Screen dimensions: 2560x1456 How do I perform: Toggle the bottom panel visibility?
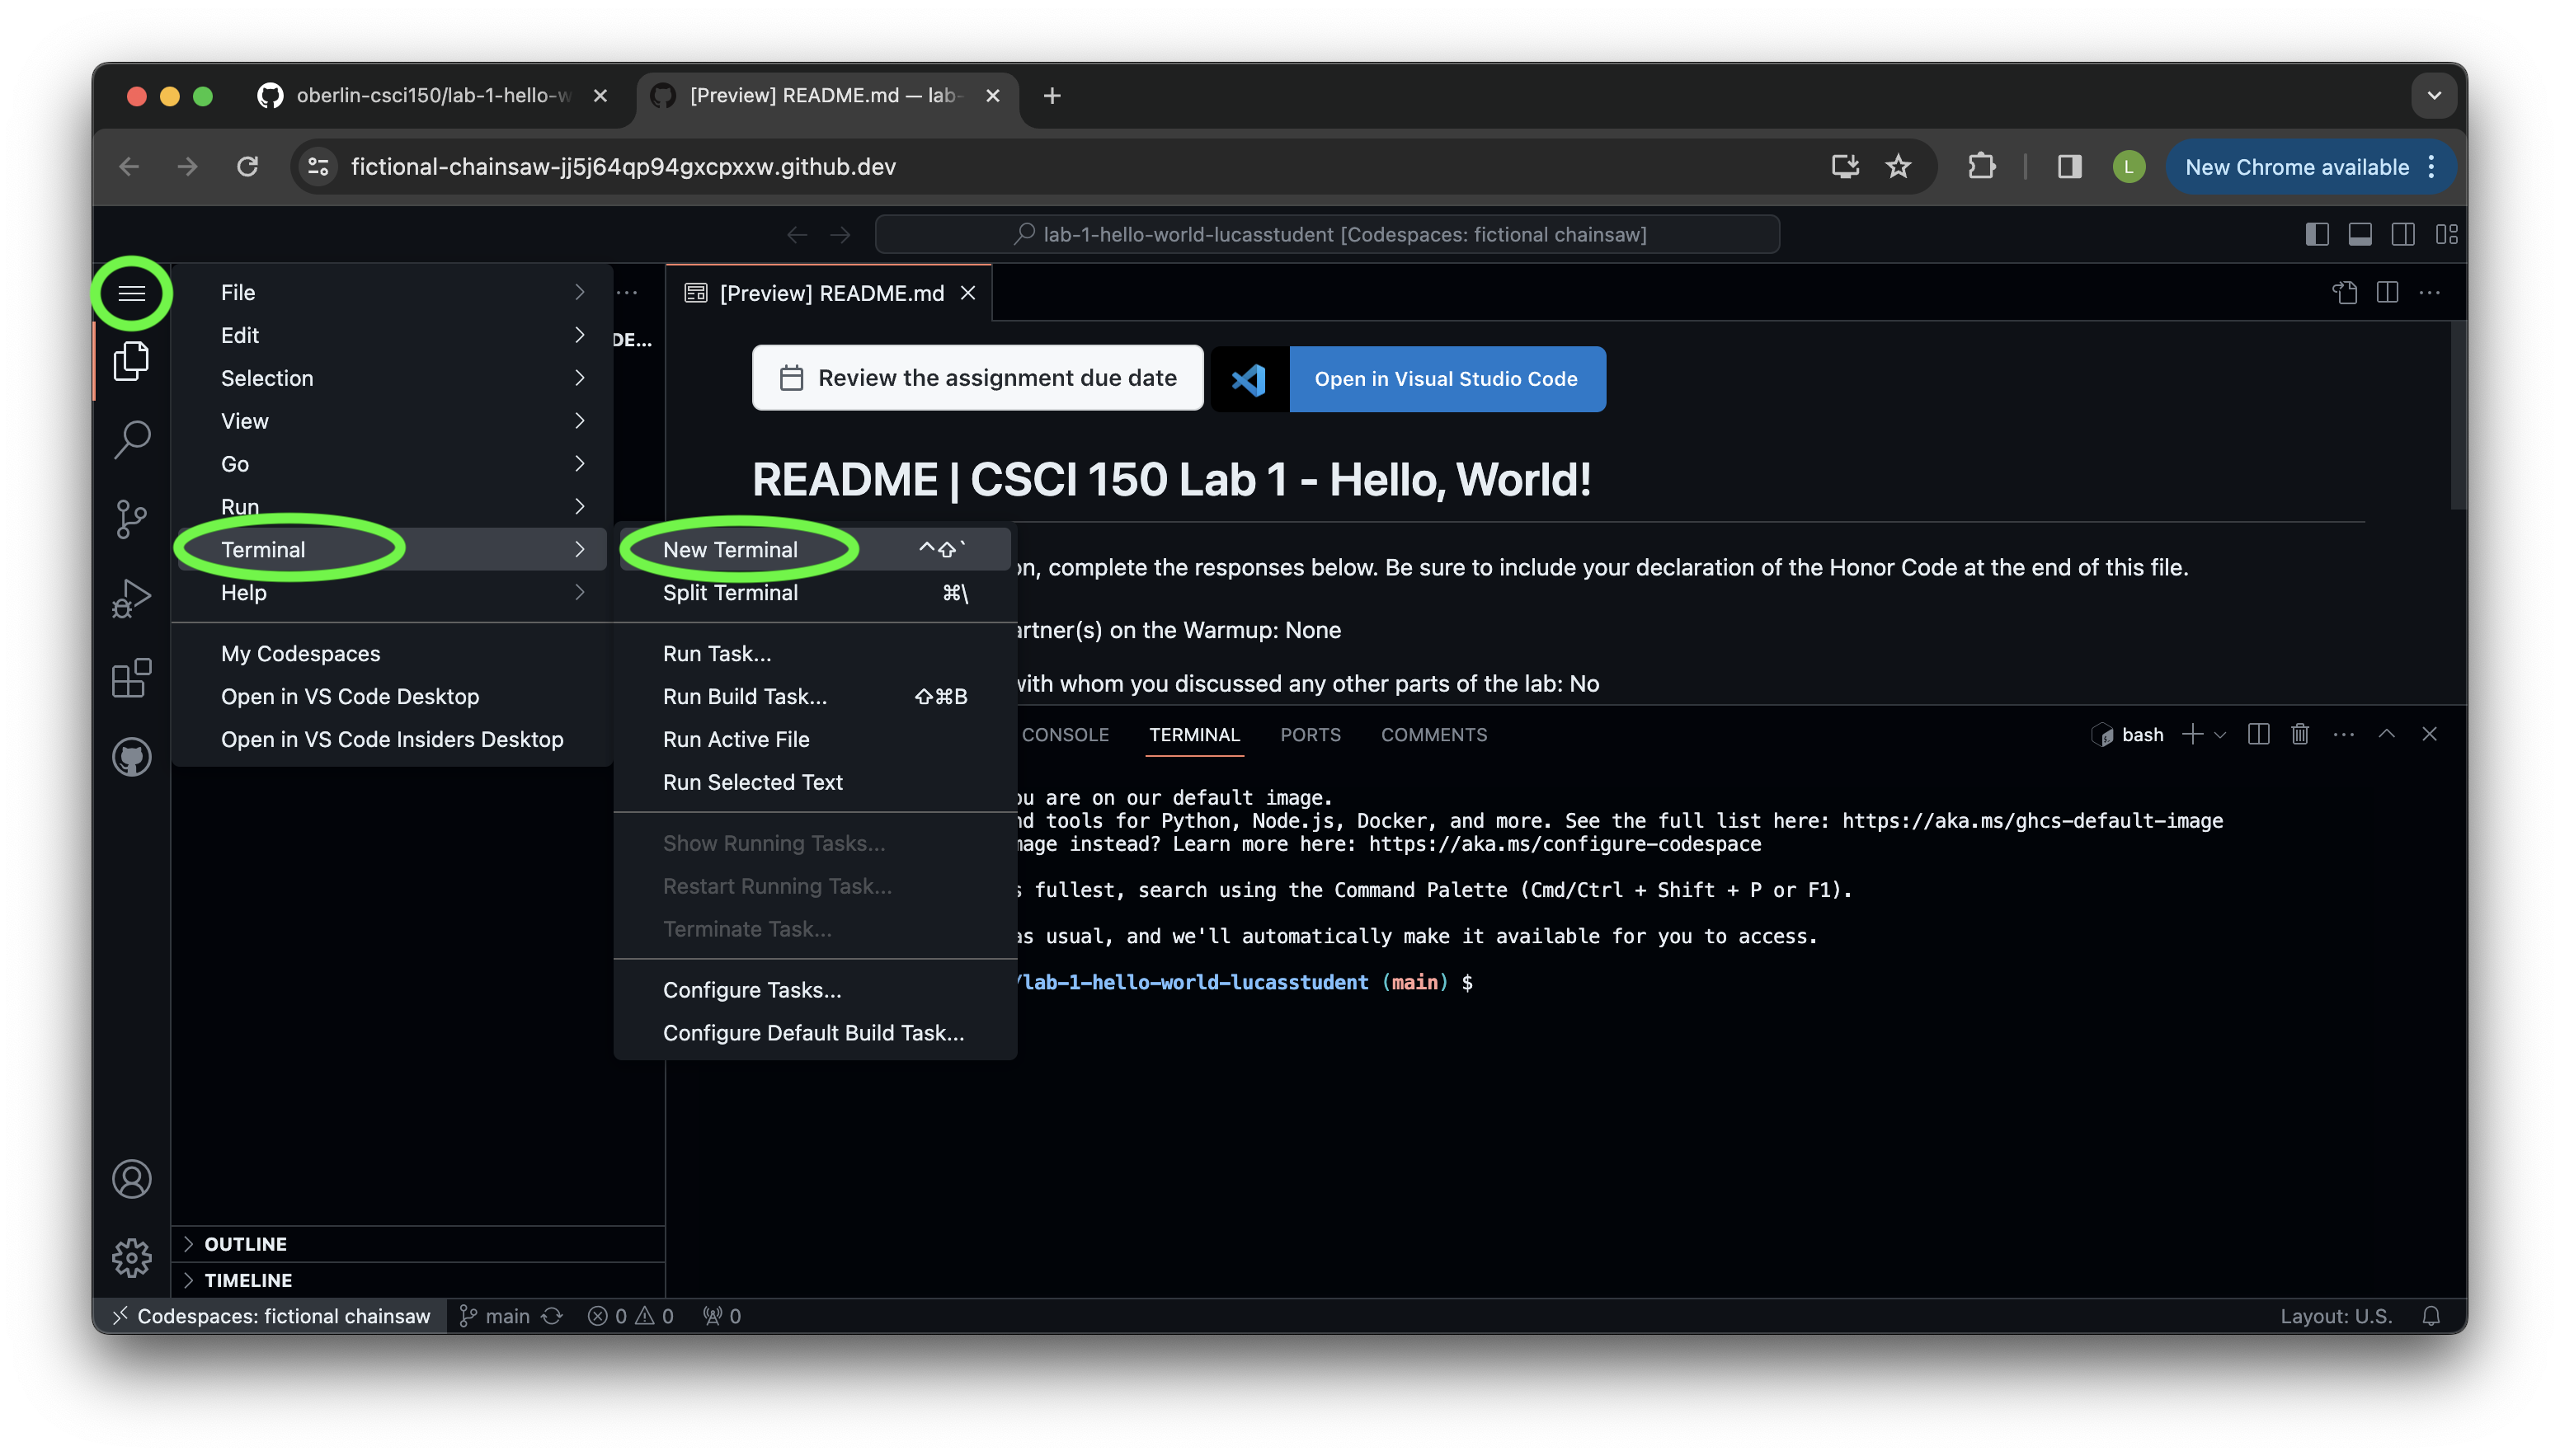2360,234
